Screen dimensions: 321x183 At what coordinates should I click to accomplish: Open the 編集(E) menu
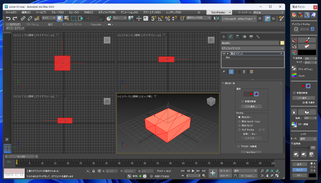(26, 12)
